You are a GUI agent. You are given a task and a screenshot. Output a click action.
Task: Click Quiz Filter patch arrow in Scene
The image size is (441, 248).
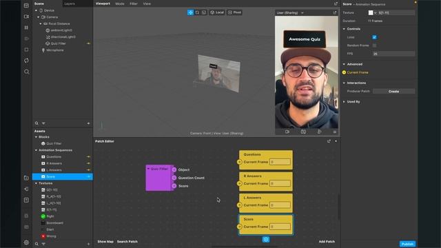tap(88, 43)
